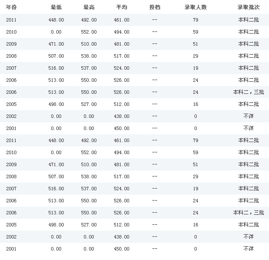This screenshot has height=260, width=269.
Task: Select the second 2008 year cell
Action: click(x=11, y=176)
